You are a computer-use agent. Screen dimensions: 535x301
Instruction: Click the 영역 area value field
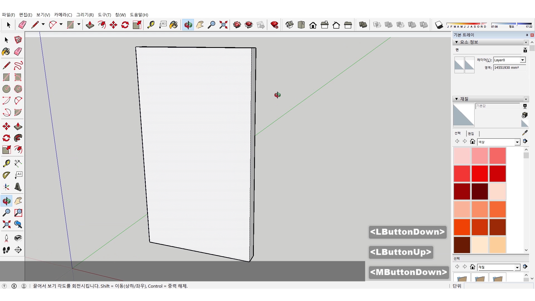pos(509,68)
